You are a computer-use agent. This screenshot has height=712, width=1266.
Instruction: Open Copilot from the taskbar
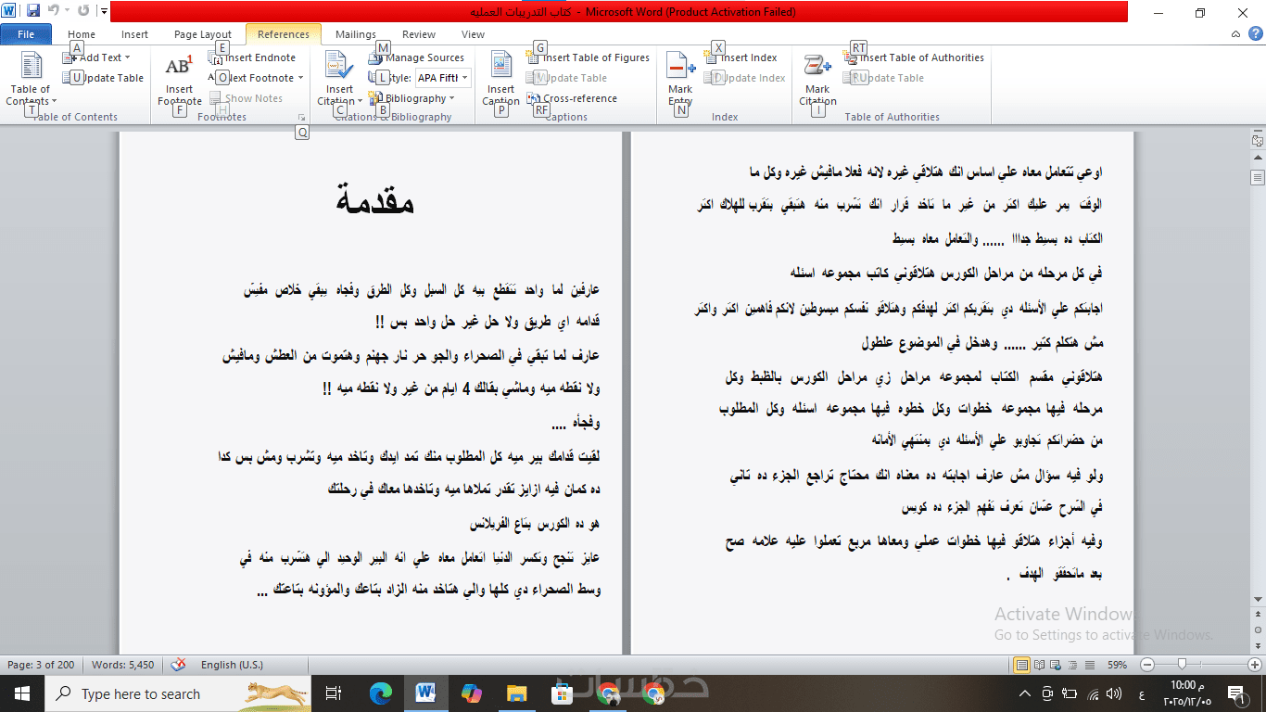pyautogui.click(x=472, y=693)
